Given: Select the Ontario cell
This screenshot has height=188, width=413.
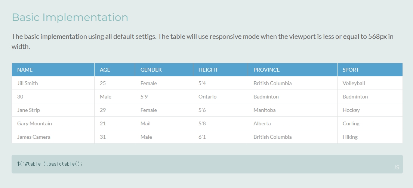Looking at the screenshot, I should [221, 97].
